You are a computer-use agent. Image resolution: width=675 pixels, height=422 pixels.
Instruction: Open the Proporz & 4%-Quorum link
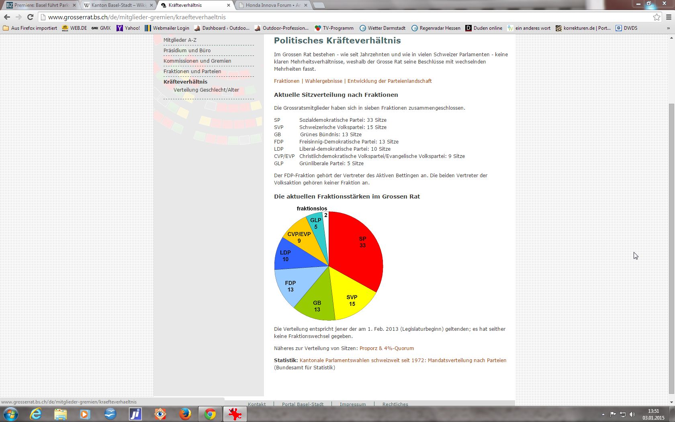click(x=387, y=348)
